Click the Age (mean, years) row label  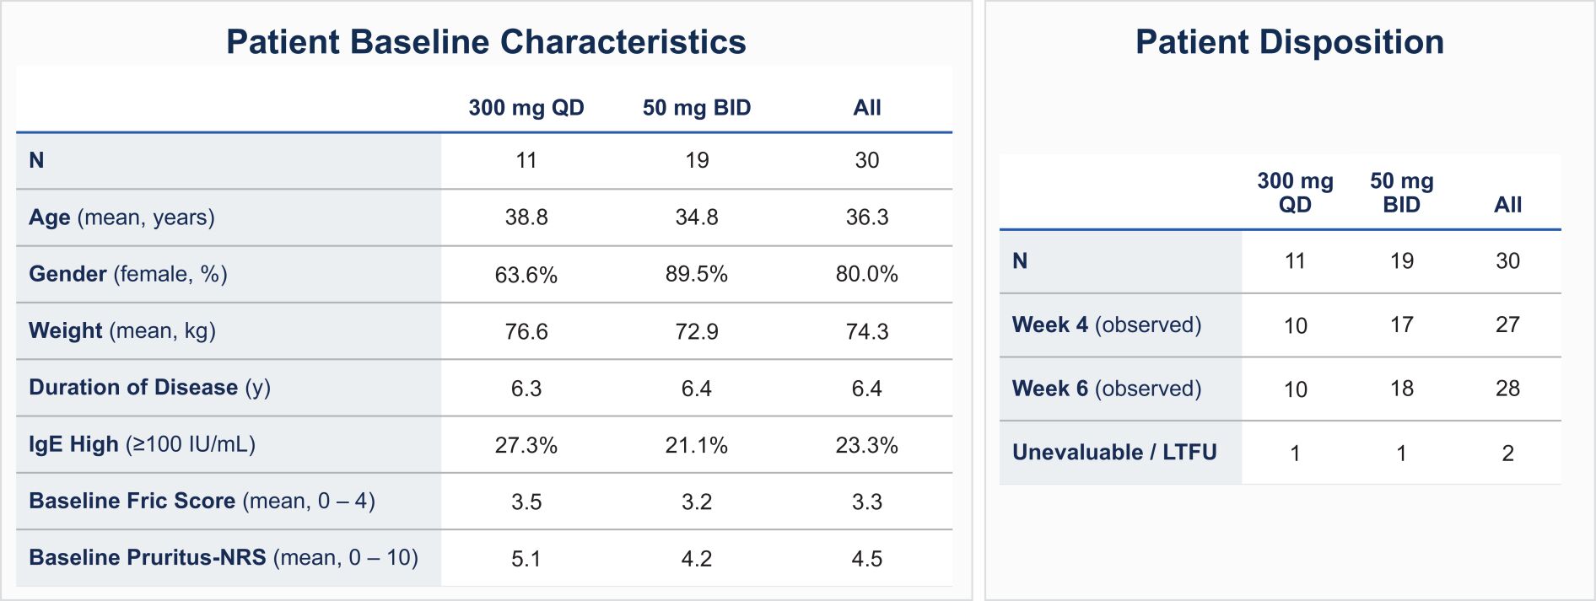tap(121, 217)
